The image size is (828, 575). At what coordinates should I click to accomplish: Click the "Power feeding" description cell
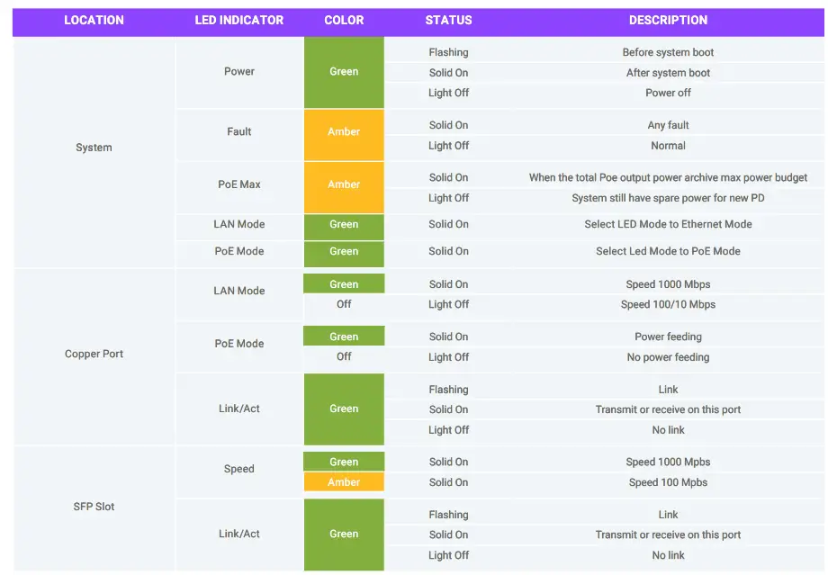(x=668, y=337)
